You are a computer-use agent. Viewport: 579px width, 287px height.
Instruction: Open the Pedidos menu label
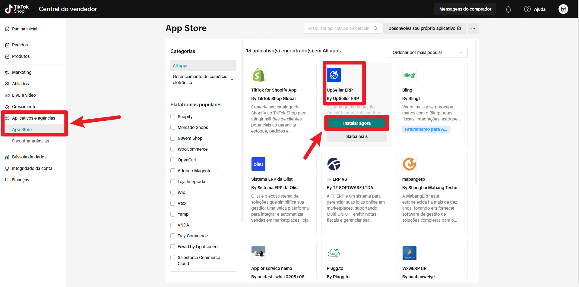pyautogui.click(x=20, y=45)
